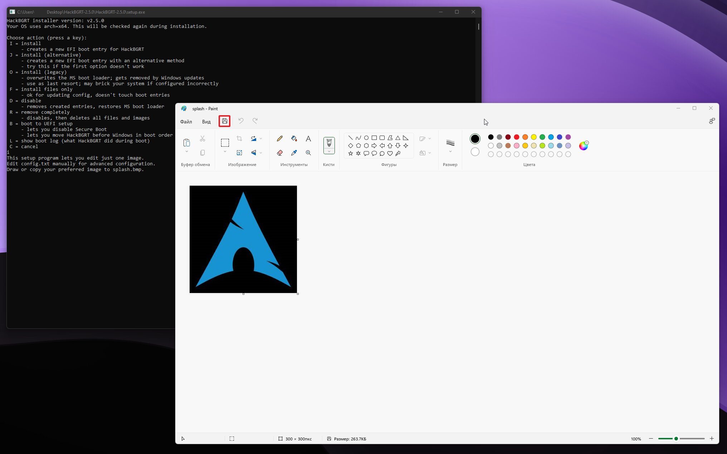Click the Save icon in Paint

pyautogui.click(x=225, y=121)
